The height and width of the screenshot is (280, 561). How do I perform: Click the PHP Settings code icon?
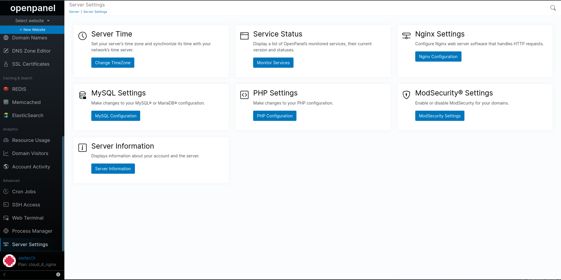[244, 95]
